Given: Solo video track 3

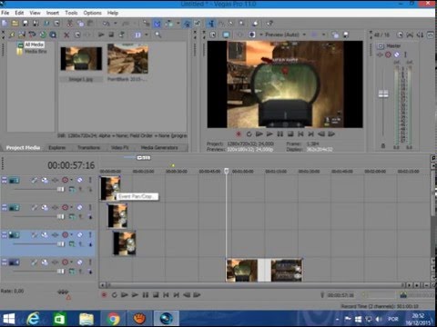Looking at the screenshot, I should (x=90, y=234).
